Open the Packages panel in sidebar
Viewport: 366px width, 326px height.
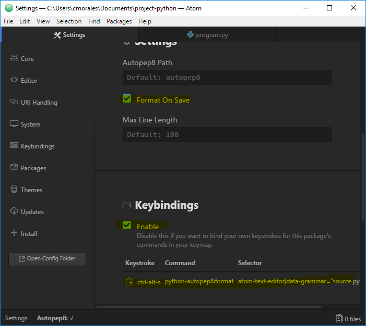[x=33, y=168]
